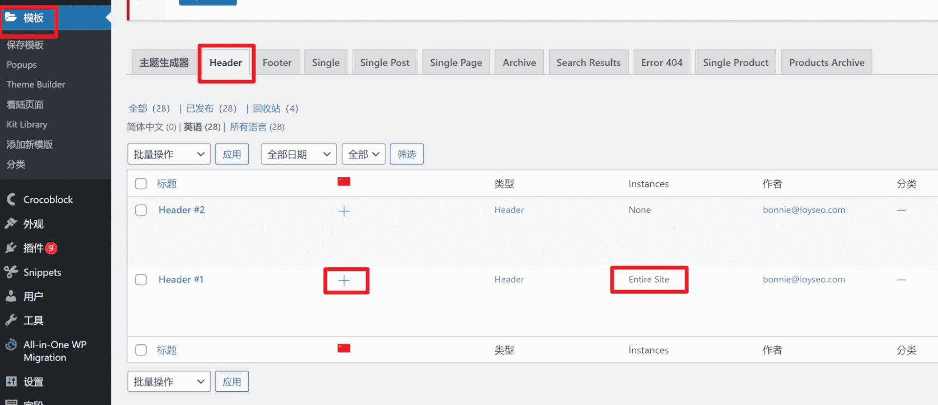938x405 pixels.
Task: Open the 外观 appearance brush icon
Action: [x=11, y=224]
